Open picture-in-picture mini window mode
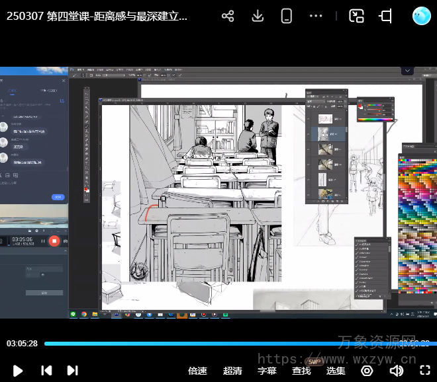This screenshot has height=382, width=437. [x=357, y=16]
